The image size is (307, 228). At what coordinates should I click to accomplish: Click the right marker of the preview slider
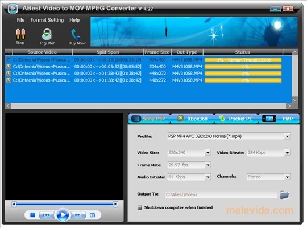115,204
